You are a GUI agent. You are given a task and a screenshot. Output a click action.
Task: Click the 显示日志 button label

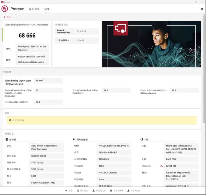85,191
